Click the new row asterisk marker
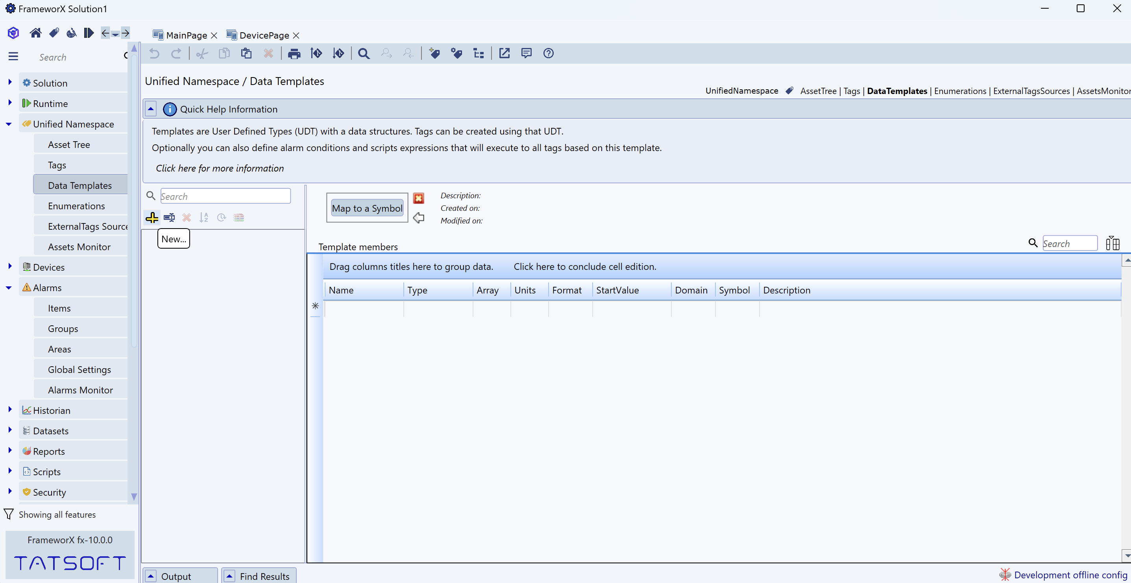 pos(315,306)
